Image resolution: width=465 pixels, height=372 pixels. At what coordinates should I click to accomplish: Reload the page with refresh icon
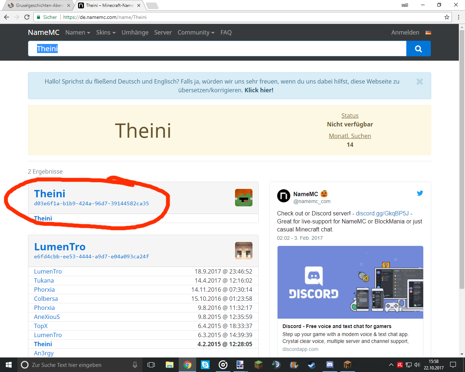pyautogui.click(x=27, y=17)
